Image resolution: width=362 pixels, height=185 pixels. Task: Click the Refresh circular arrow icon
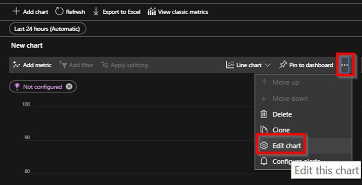click(x=59, y=11)
